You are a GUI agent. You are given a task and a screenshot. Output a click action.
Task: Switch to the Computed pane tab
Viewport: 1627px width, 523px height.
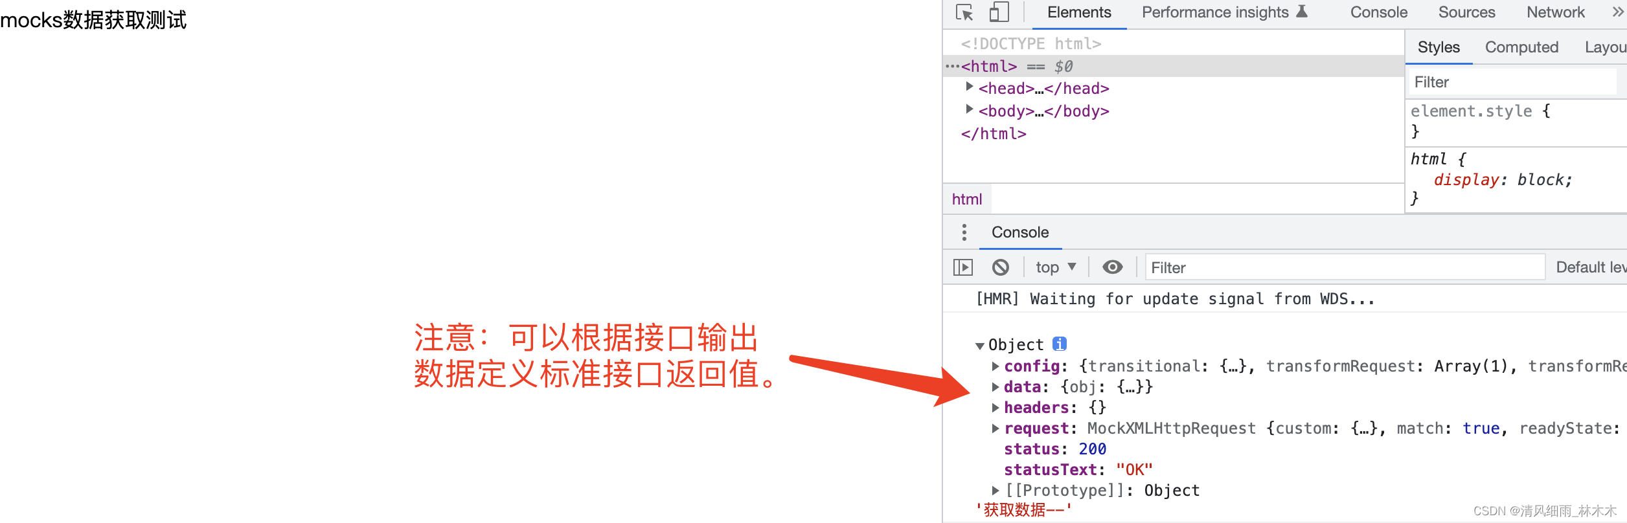coord(1521,47)
